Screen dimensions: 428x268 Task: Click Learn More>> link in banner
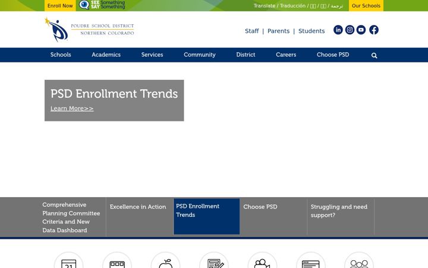72,108
